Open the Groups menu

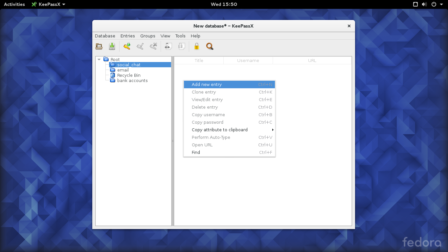click(148, 36)
